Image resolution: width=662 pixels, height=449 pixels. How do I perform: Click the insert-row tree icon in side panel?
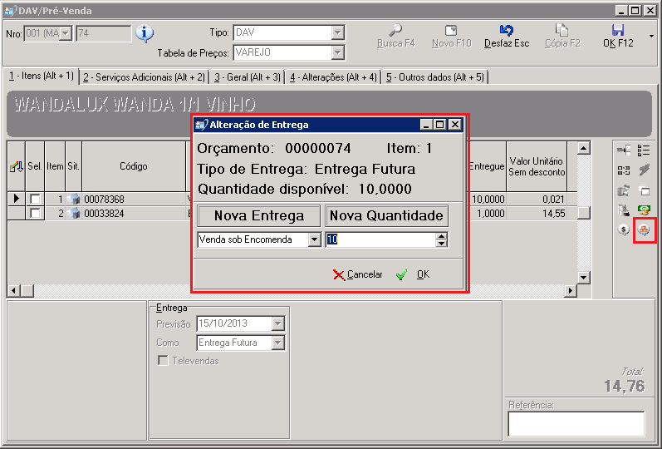point(624,150)
